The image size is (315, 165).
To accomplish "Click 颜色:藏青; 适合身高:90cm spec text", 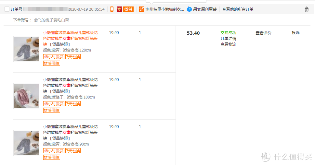I will [x=66, y=144].
